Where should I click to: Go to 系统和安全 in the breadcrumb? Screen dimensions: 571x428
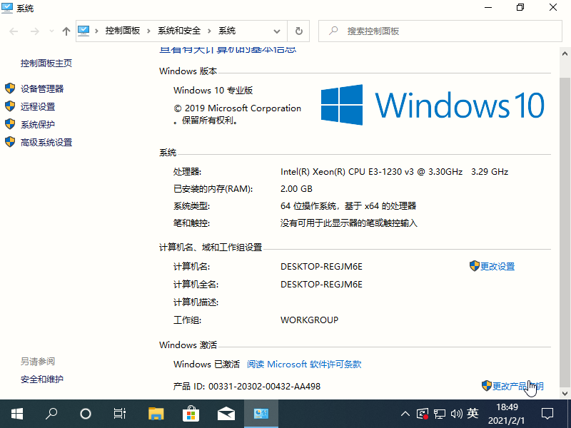(180, 31)
